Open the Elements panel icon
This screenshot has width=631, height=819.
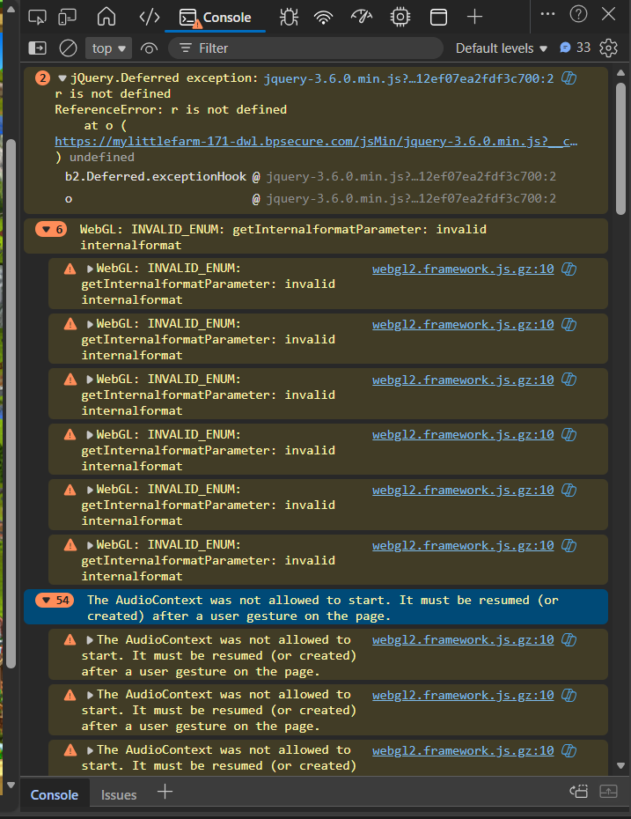(x=149, y=17)
